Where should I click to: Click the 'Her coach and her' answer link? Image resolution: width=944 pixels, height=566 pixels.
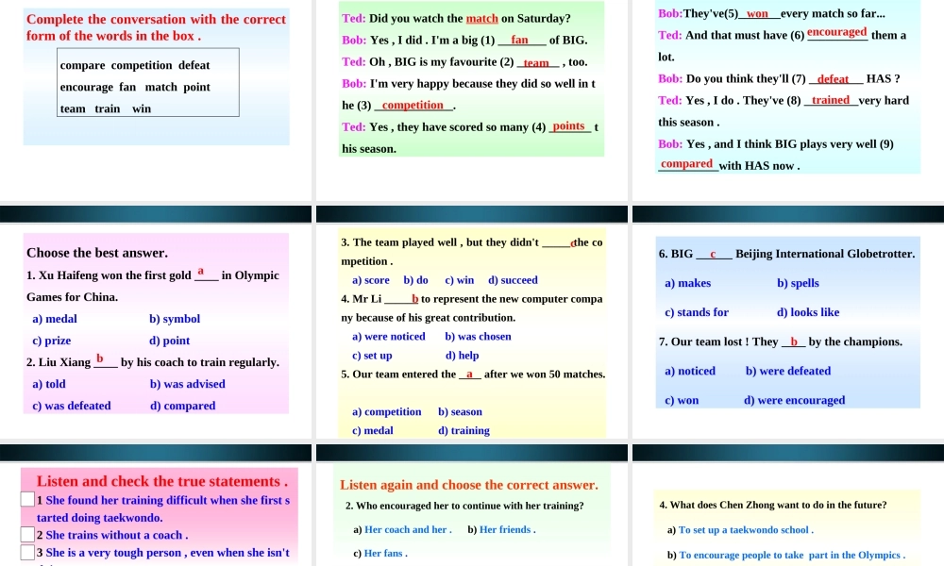pyautogui.click(x=407, y=529)
